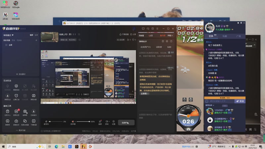Select recommended player 1234568
This screenshot has height=149, width=265.
coord(225,111)
